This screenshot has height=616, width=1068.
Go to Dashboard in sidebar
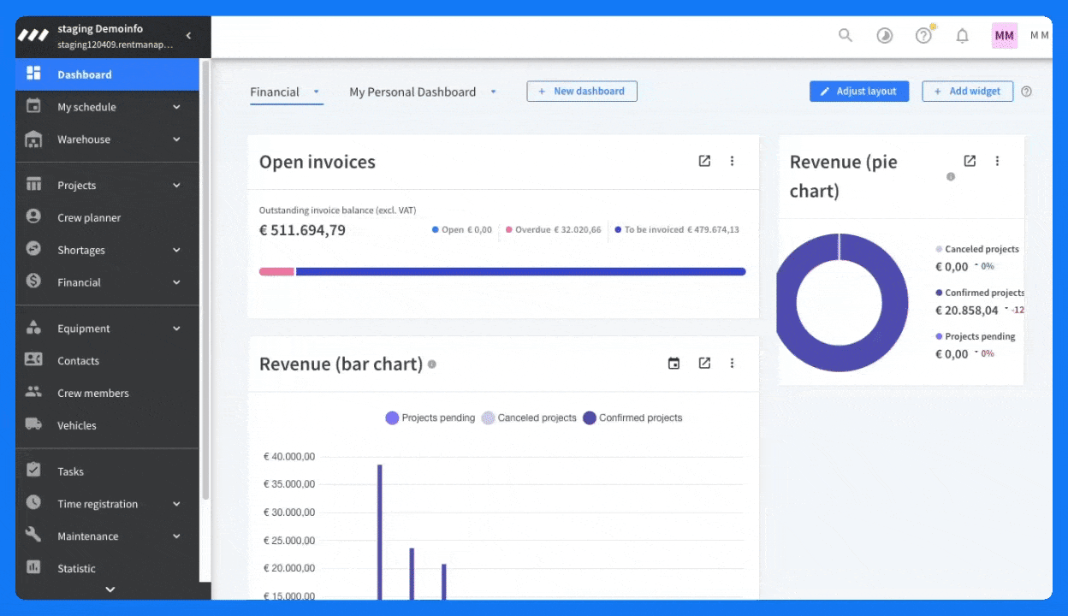(107, 74)
